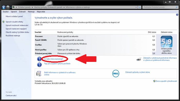Click Všechny položky Ovládacích panelů breadcrumb

point(48,7)
